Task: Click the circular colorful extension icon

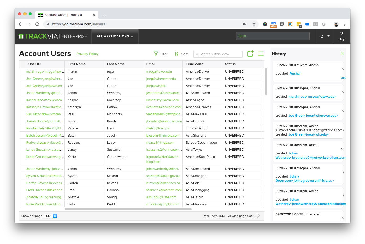Action: (x=265, y=24)
